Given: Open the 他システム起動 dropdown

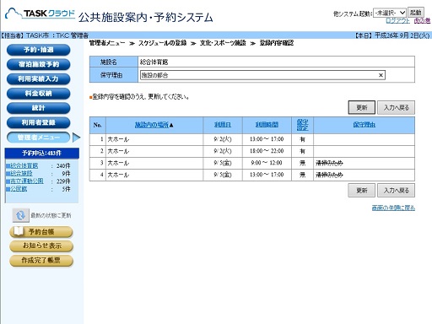Looking at the screenshot, I should pos(390,13).
